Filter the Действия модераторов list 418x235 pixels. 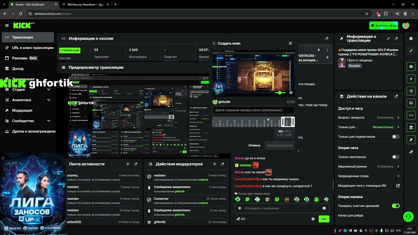[215, 164]
